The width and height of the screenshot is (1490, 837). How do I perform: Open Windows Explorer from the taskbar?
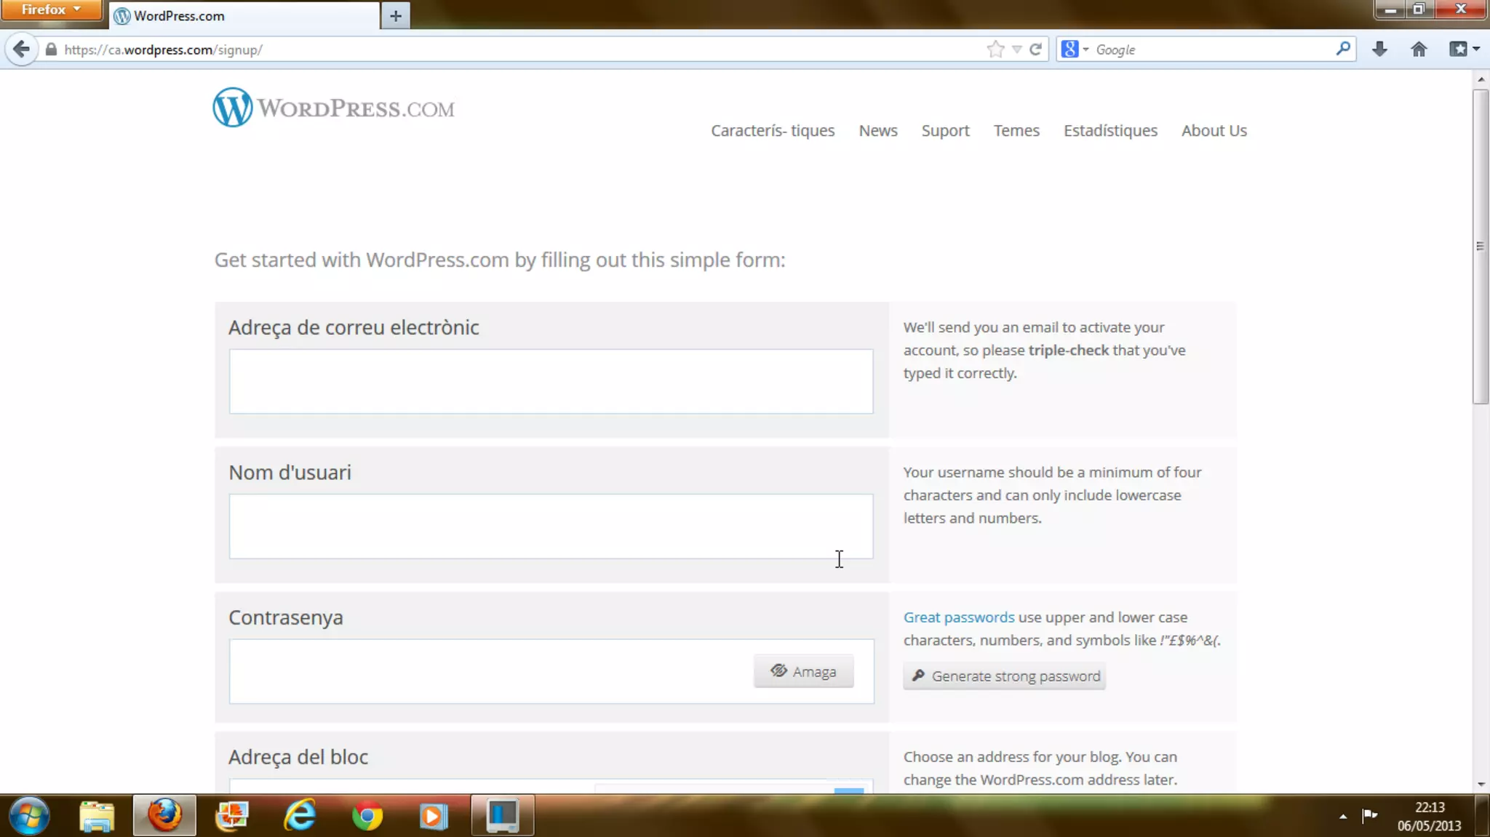pyautogui.click(x=97, y=816)
